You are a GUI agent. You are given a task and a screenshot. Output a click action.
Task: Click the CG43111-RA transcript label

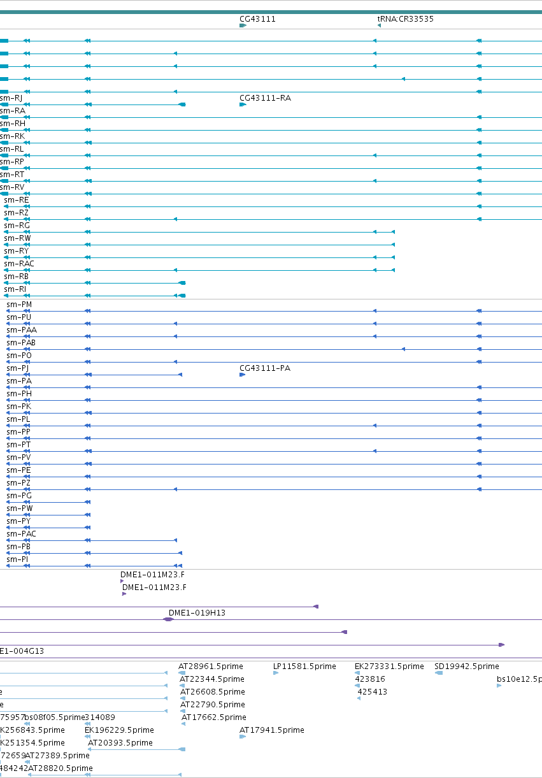pos(265,98)
